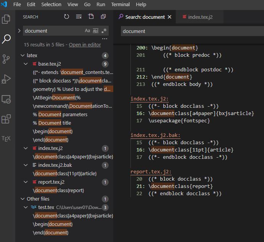Select result '((*- extends 'document_contents...'

click(x=73, y=72)
